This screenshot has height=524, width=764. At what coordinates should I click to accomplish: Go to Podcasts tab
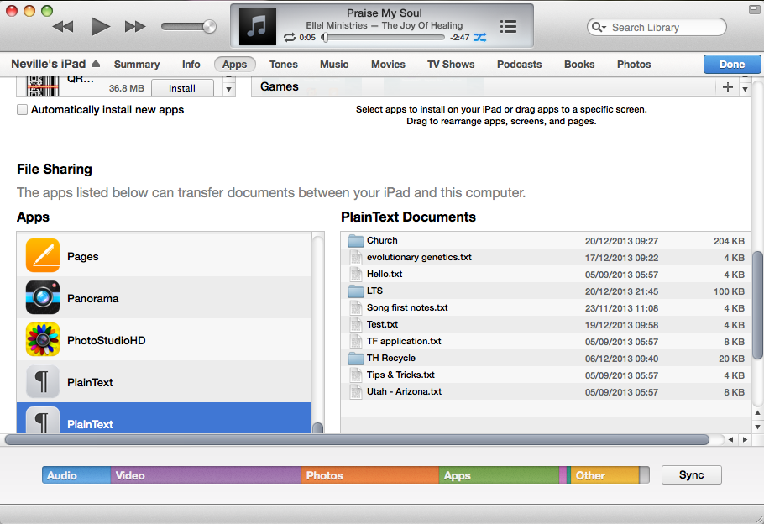tap(520, 65)
